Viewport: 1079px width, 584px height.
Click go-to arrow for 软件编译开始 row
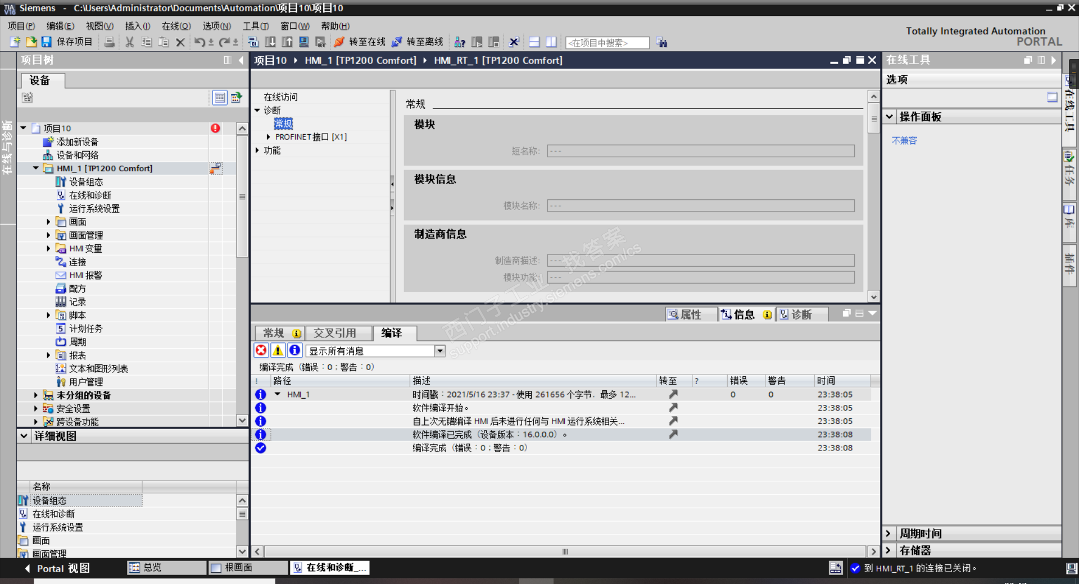tap(673, 408)
